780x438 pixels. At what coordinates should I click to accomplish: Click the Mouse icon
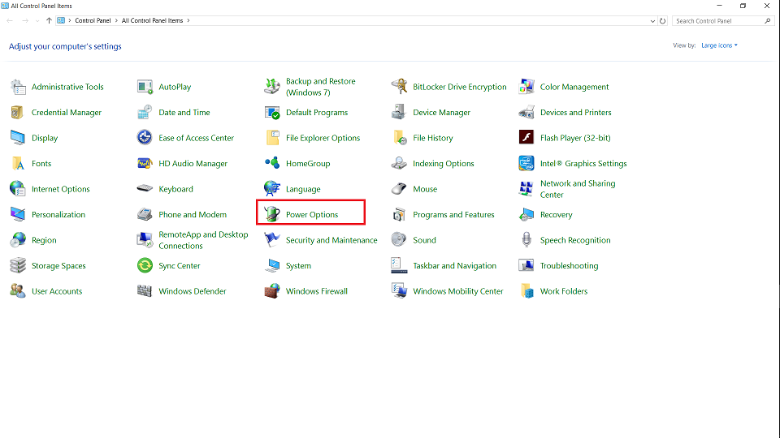click(x=399, y=189)
